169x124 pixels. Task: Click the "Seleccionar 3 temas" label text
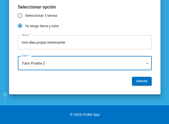point(41,16)
